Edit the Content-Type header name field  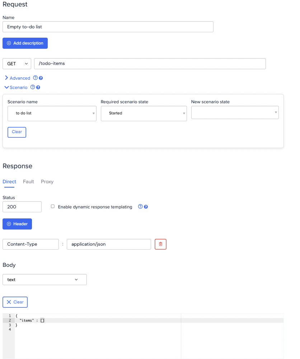coord(31,244)
